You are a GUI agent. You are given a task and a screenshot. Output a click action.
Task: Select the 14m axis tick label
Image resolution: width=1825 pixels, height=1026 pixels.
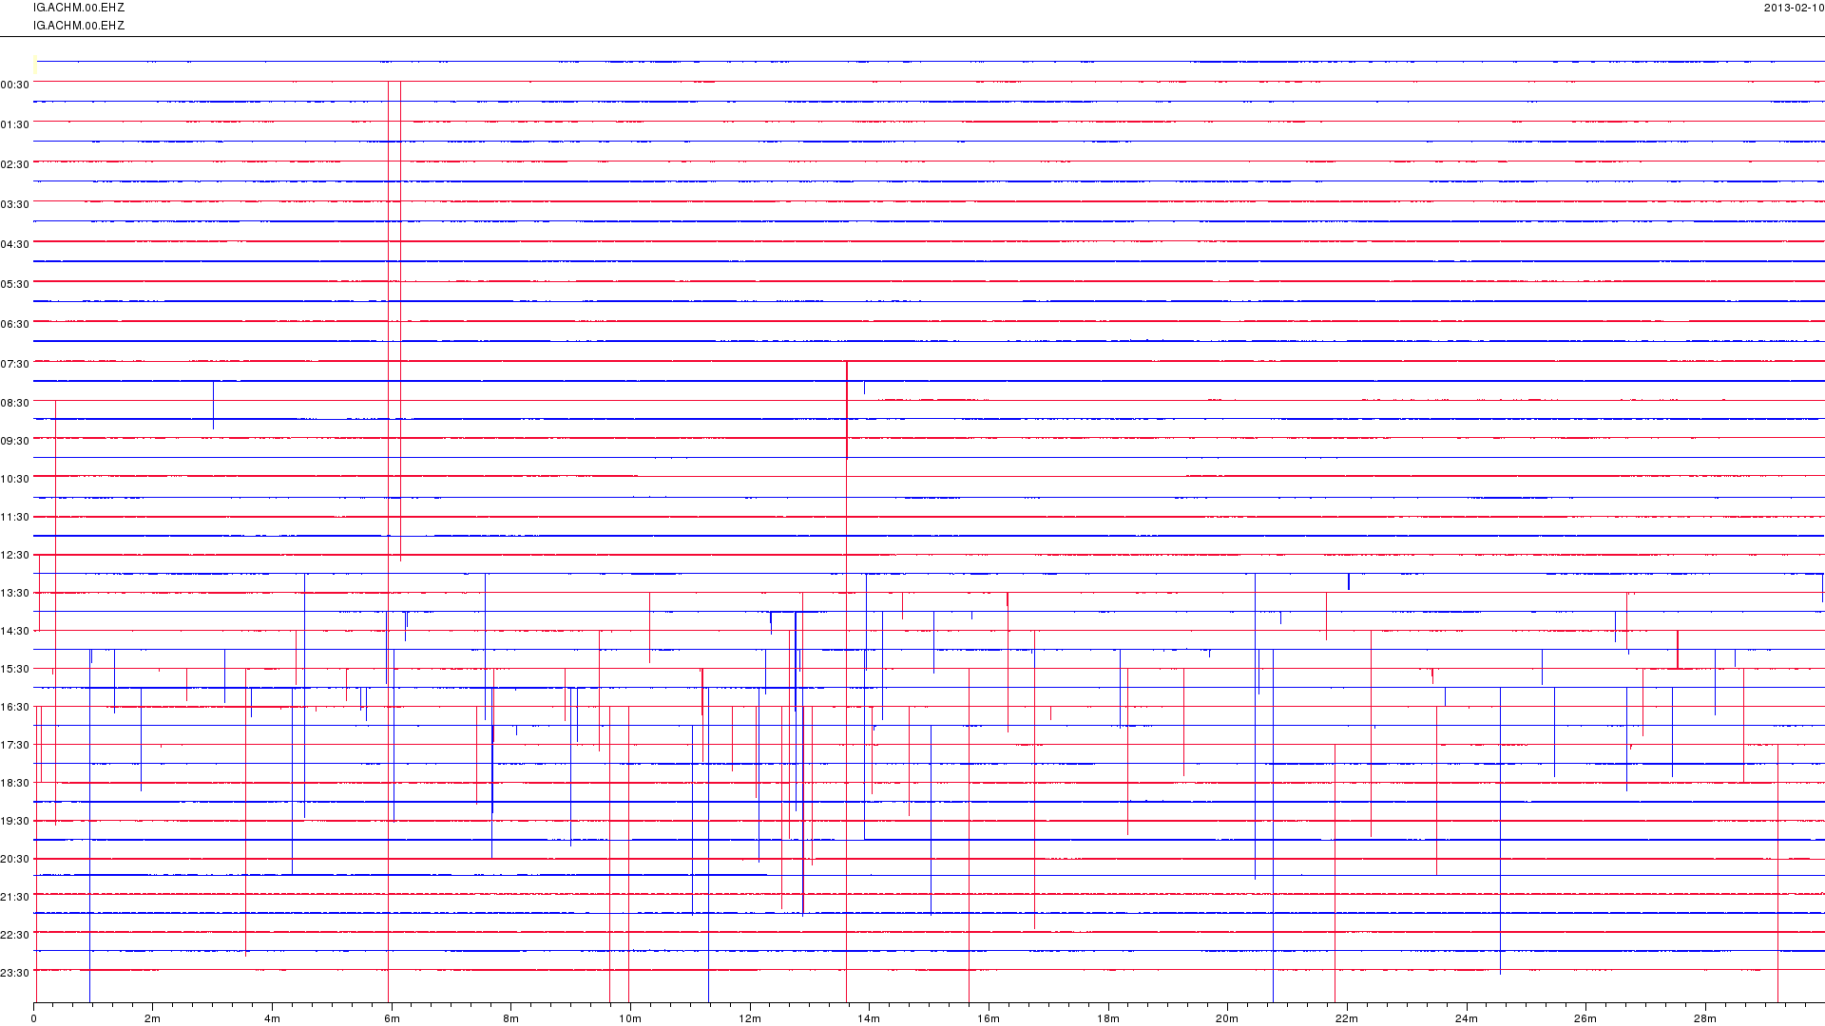coord(869,1018)
